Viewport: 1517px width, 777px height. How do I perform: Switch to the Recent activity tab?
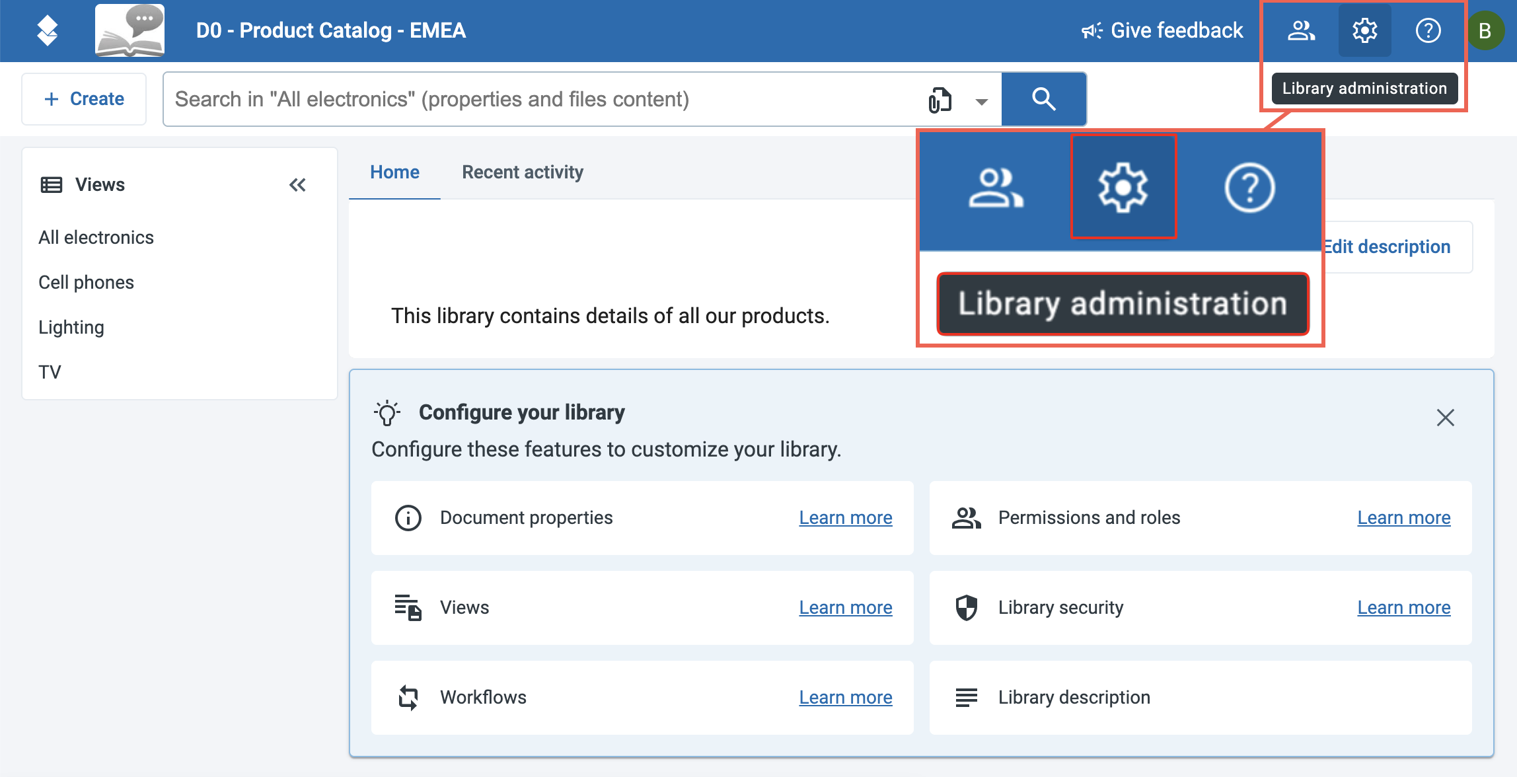click(x=523, y=172)
